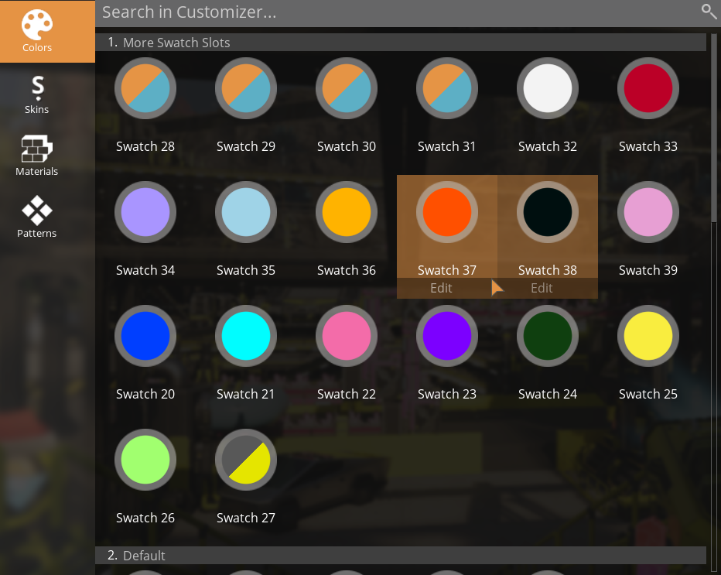Select Swatch 28 orange-blue split color
The image size is (721, 575).
[145, 88]
